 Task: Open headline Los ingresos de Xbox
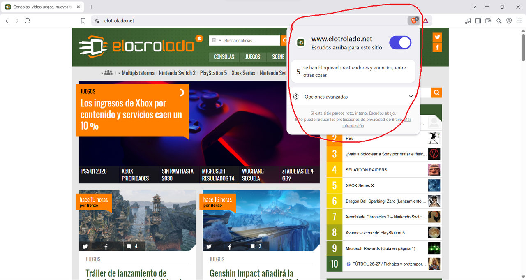tap(131, 114)
